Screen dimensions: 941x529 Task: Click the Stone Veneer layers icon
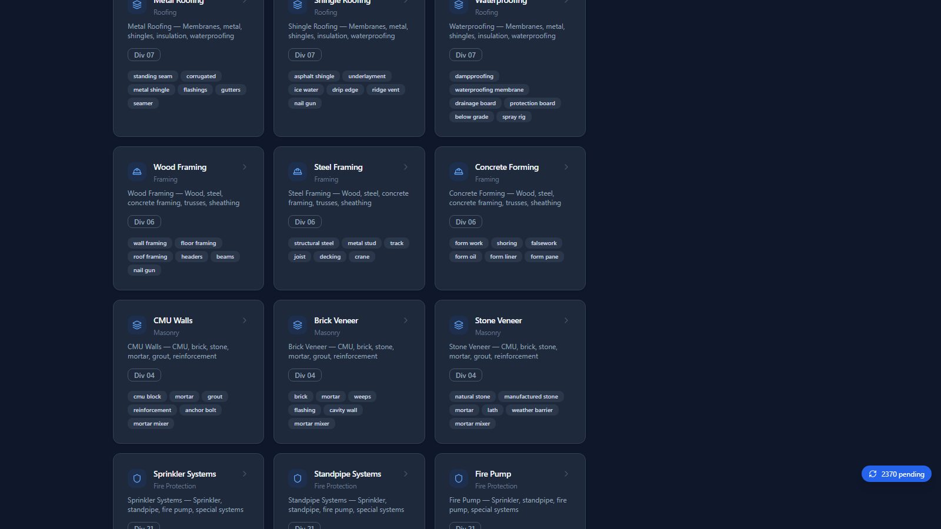pos(459,325)
